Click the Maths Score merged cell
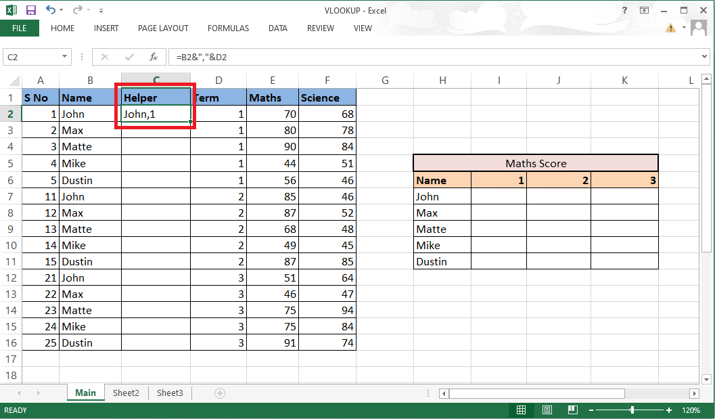715x419 pixels. tap(536, 163)
